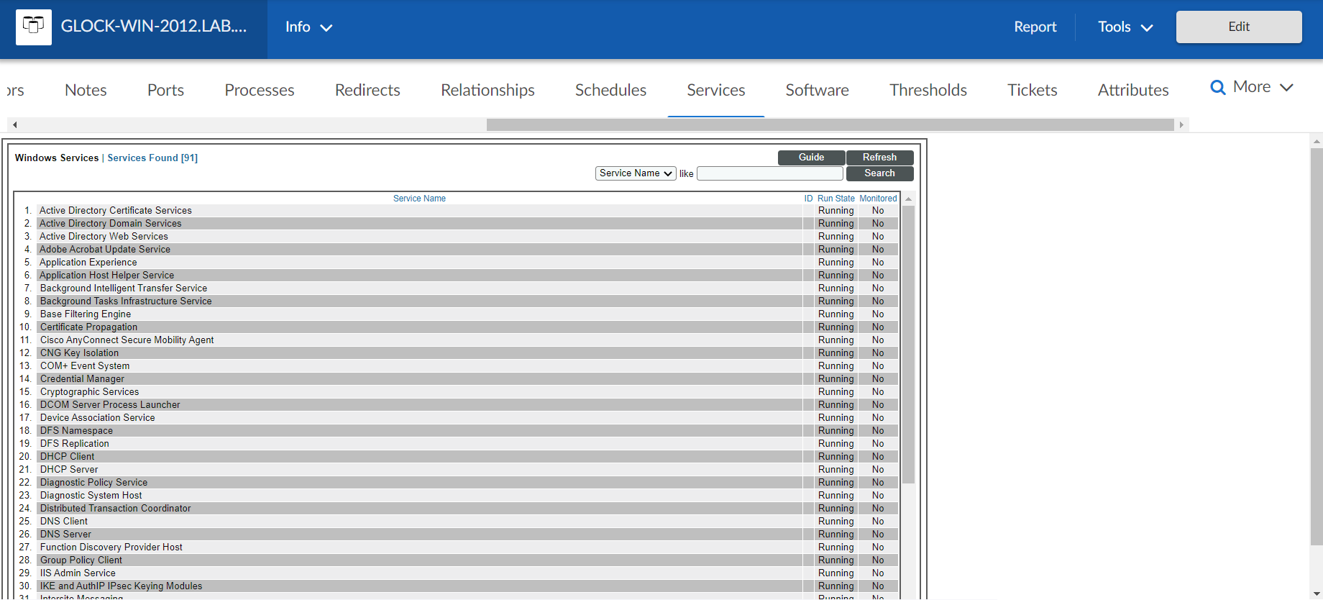Screen dimensions: 1323x600
Task: Sort by Run State column header
Action: click(x=836, y=199)
